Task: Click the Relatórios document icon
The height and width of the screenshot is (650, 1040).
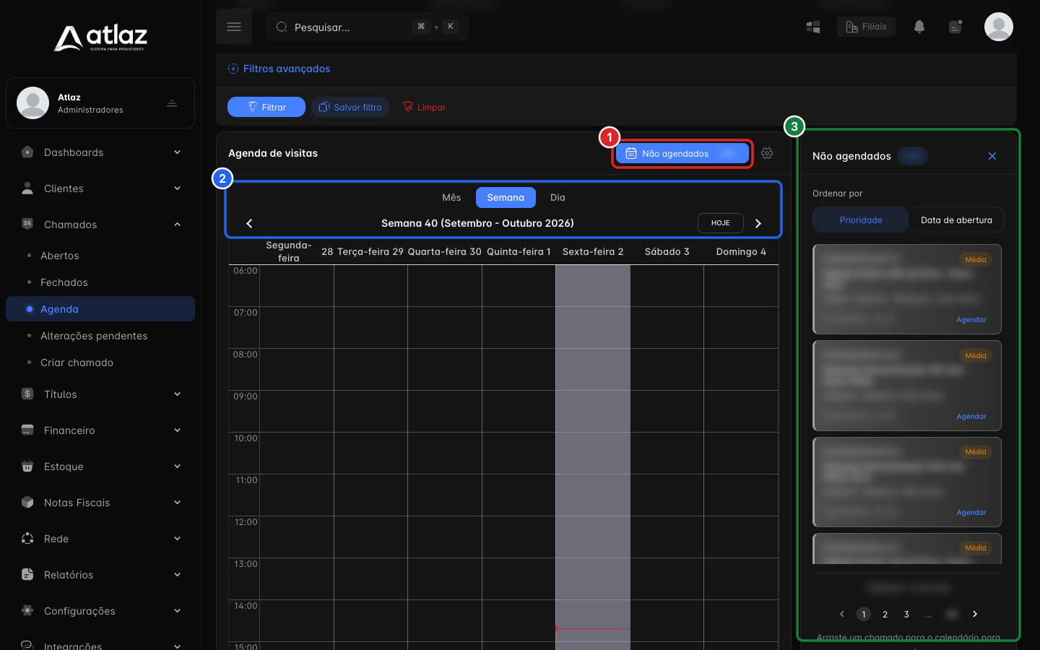Action: (x=27, y=575)
